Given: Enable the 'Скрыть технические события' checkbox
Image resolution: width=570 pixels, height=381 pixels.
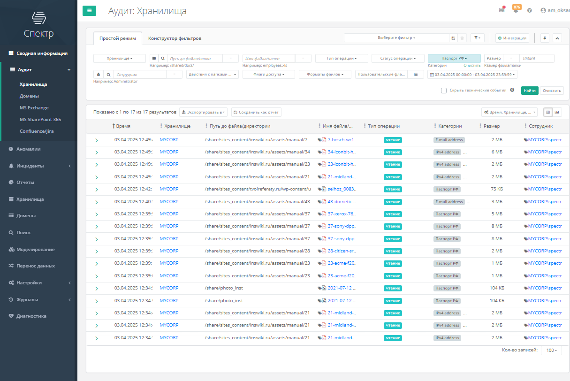Looking at the screenshot, I should coord(444,91).
